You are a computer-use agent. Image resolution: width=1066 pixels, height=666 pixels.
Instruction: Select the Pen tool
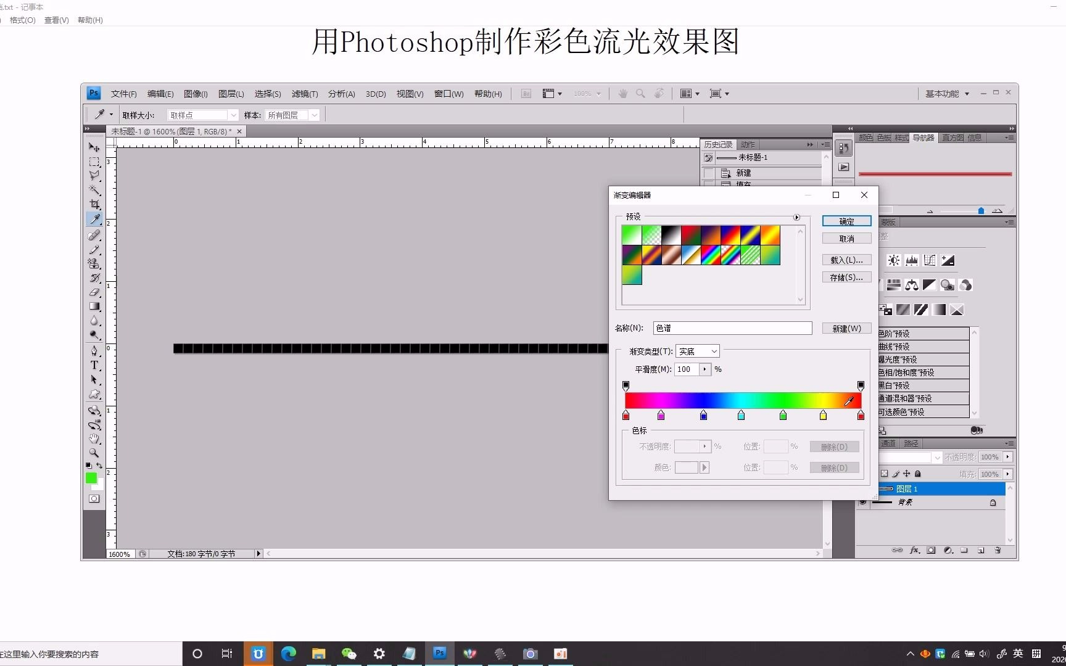(94, 350)
